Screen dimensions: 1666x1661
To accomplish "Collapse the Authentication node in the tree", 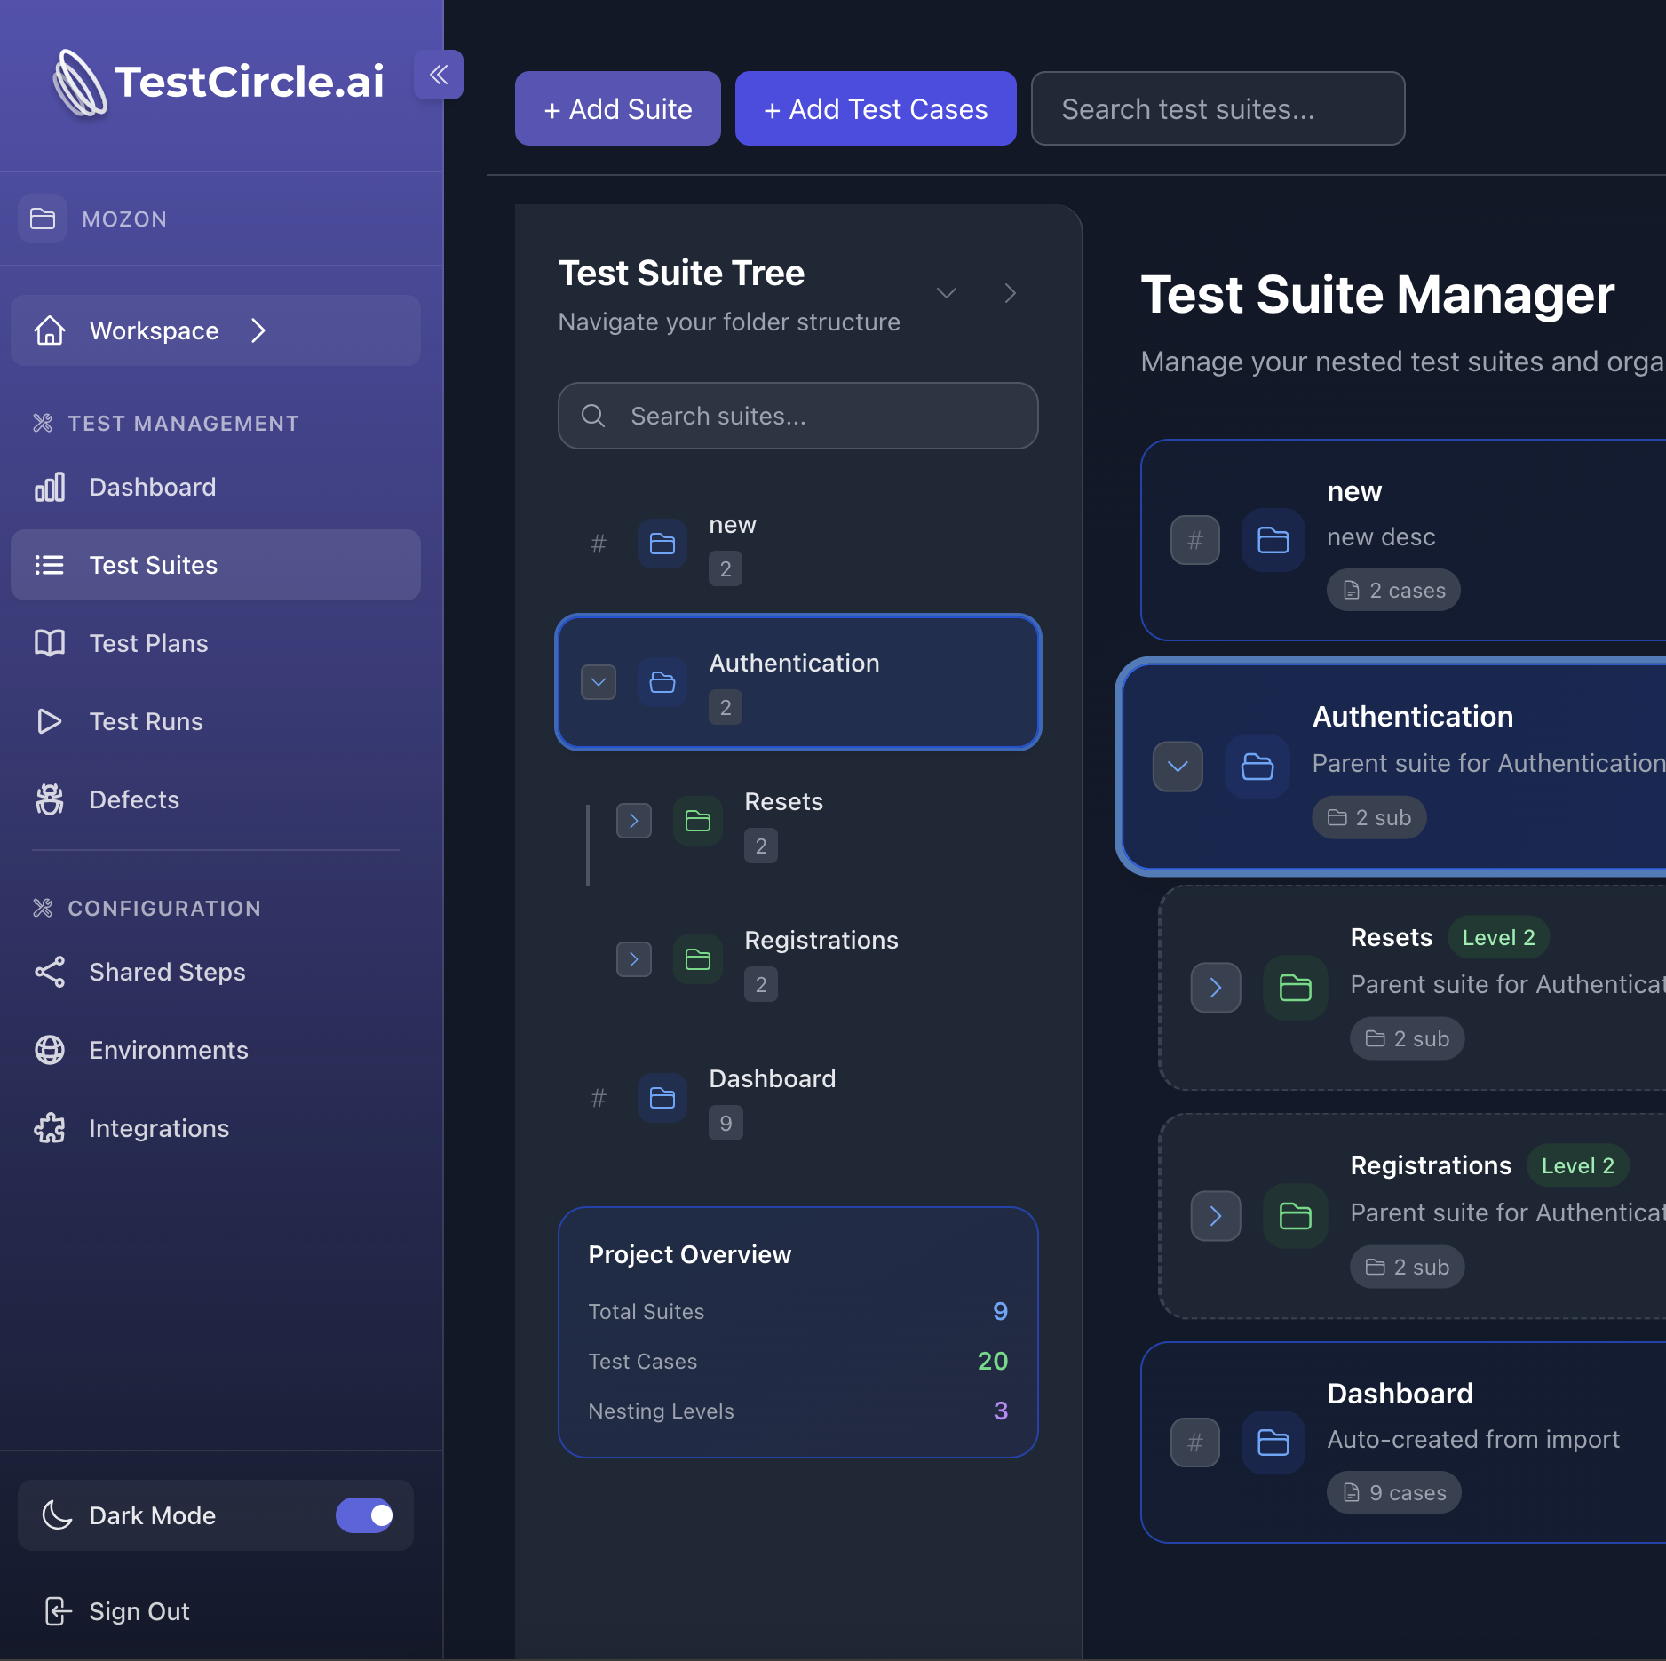I will pos(599,682).
